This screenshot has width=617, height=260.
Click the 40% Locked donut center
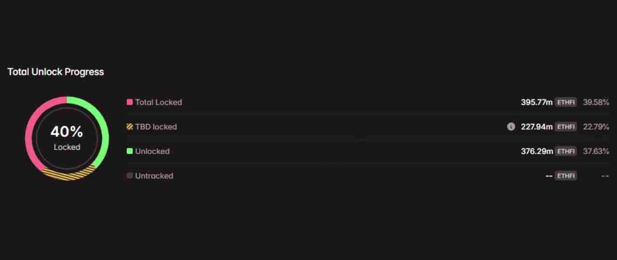67,138
